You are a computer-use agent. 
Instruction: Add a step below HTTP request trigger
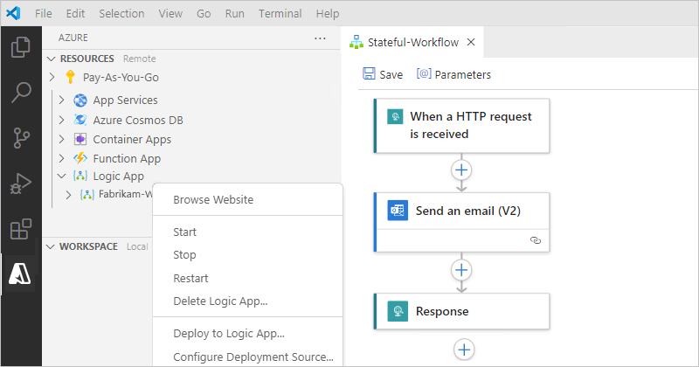[462, 169]
